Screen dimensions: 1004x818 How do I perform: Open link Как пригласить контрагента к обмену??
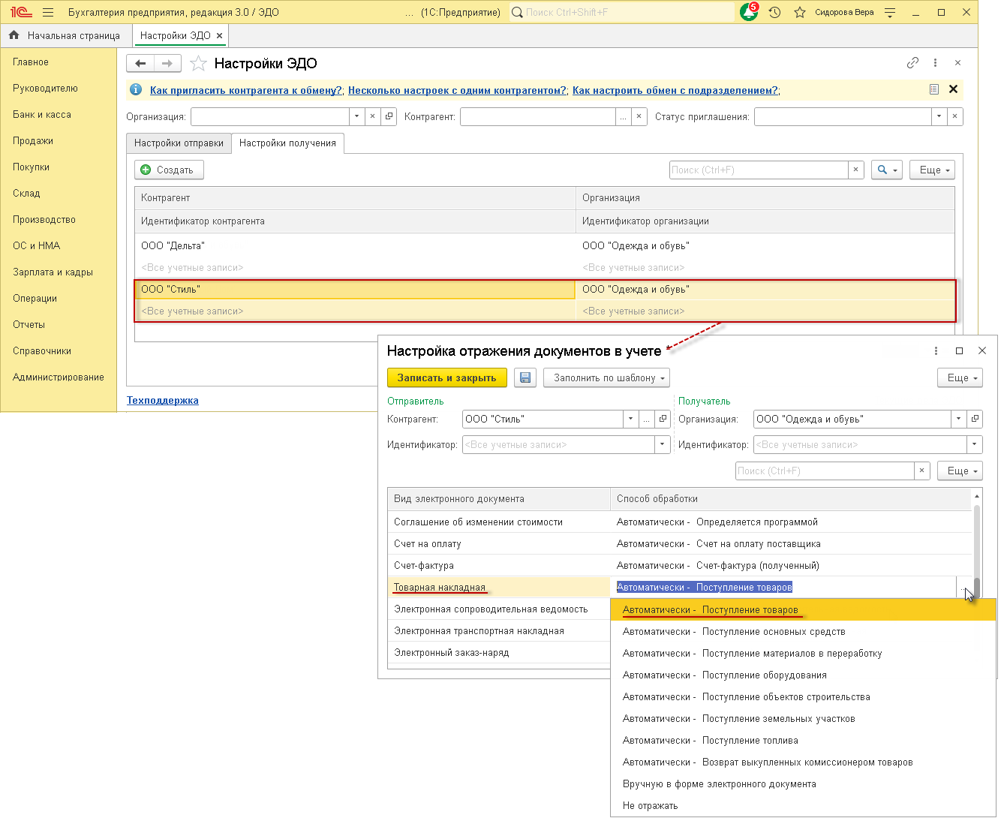[x=246, y=90]
